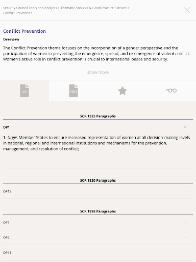Viewport: 196px width, 262px height.
Task: Collapse the expanded SCR 1325 OP1 paragraph
Action: (185, 127)
